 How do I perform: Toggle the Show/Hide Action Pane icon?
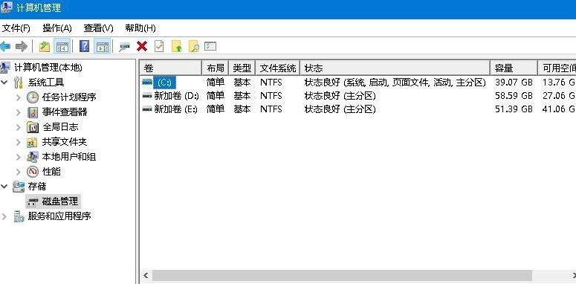102,46
